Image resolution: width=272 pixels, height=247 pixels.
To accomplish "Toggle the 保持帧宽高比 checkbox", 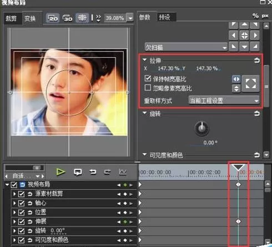I will (148, 78).
